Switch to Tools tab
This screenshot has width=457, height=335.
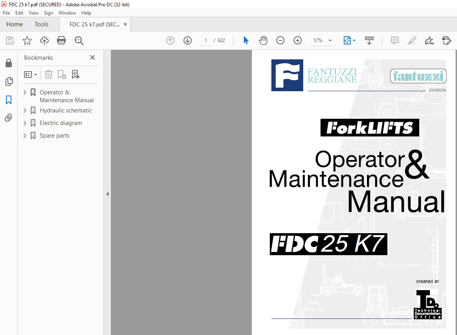click(x=41, y=24)
